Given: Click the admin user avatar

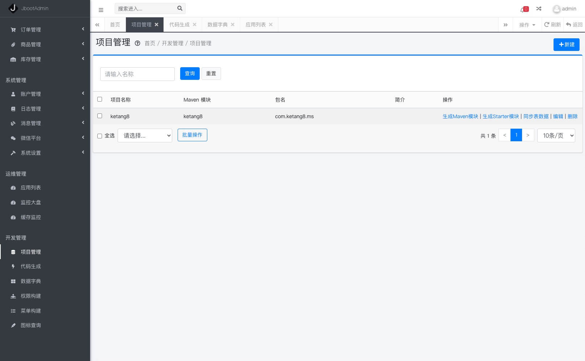Looking at the screenshot, I should tap(556, 9).
